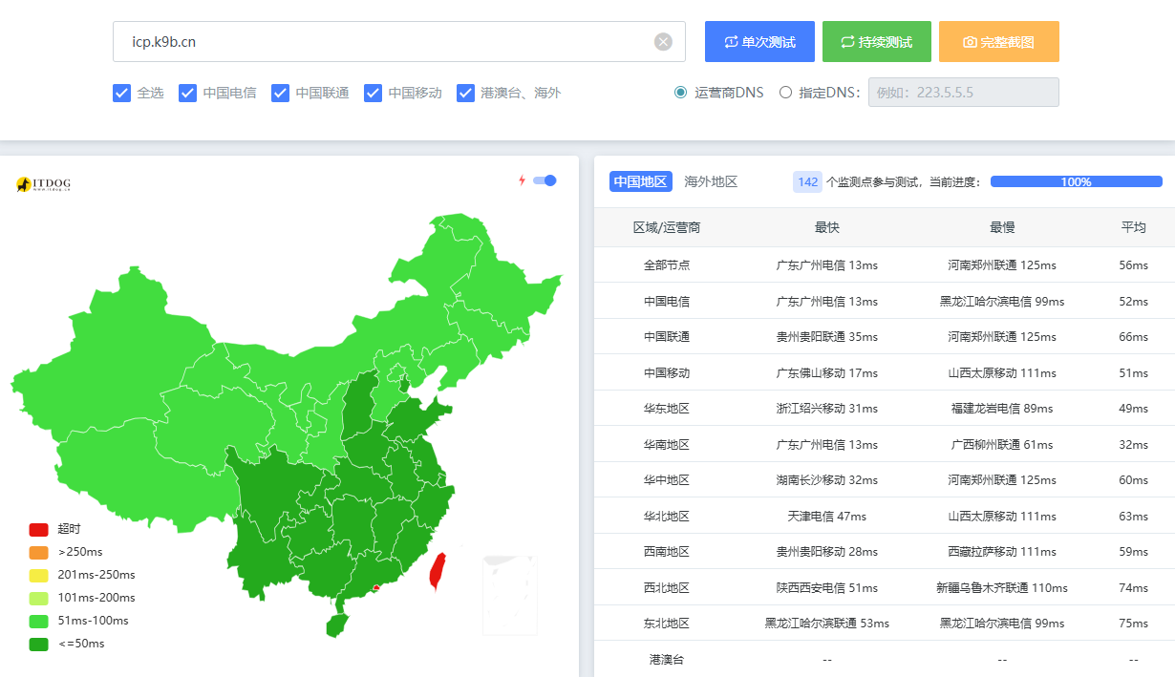Click the 平均 column header
The height and width of the screenshot is (677, 1175).
tap(1133, 227)
